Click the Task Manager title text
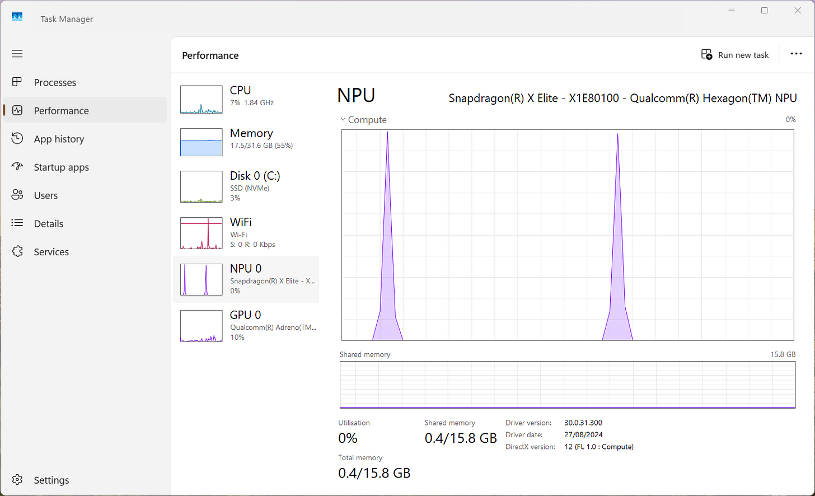 point(67,19)
